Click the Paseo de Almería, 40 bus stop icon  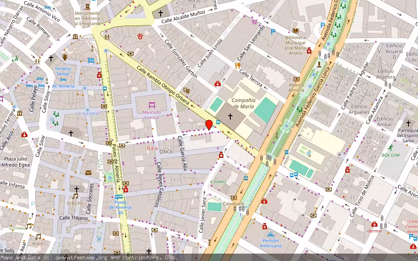pos(118,196)
